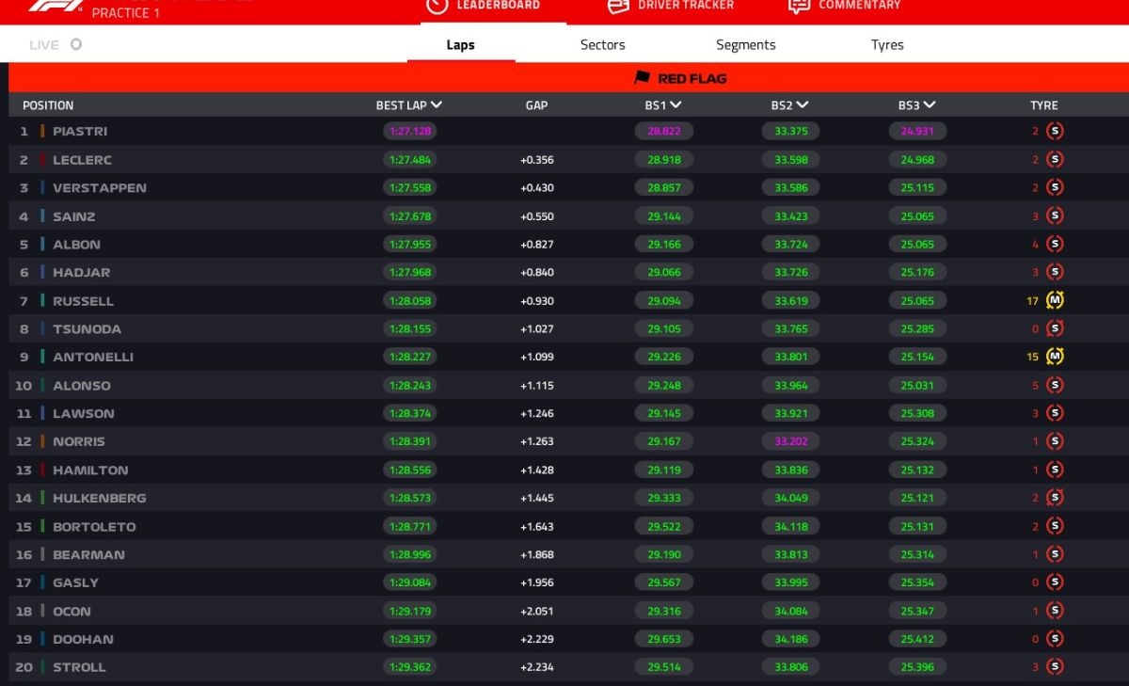Click the Commentary speech bubble icon
The height and width of the screenshot is (686, 1129).
pyautogui.click(x=799, y=7)
